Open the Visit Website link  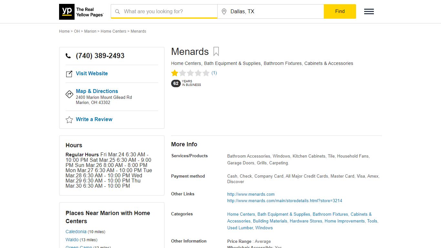tap(92, 74)
